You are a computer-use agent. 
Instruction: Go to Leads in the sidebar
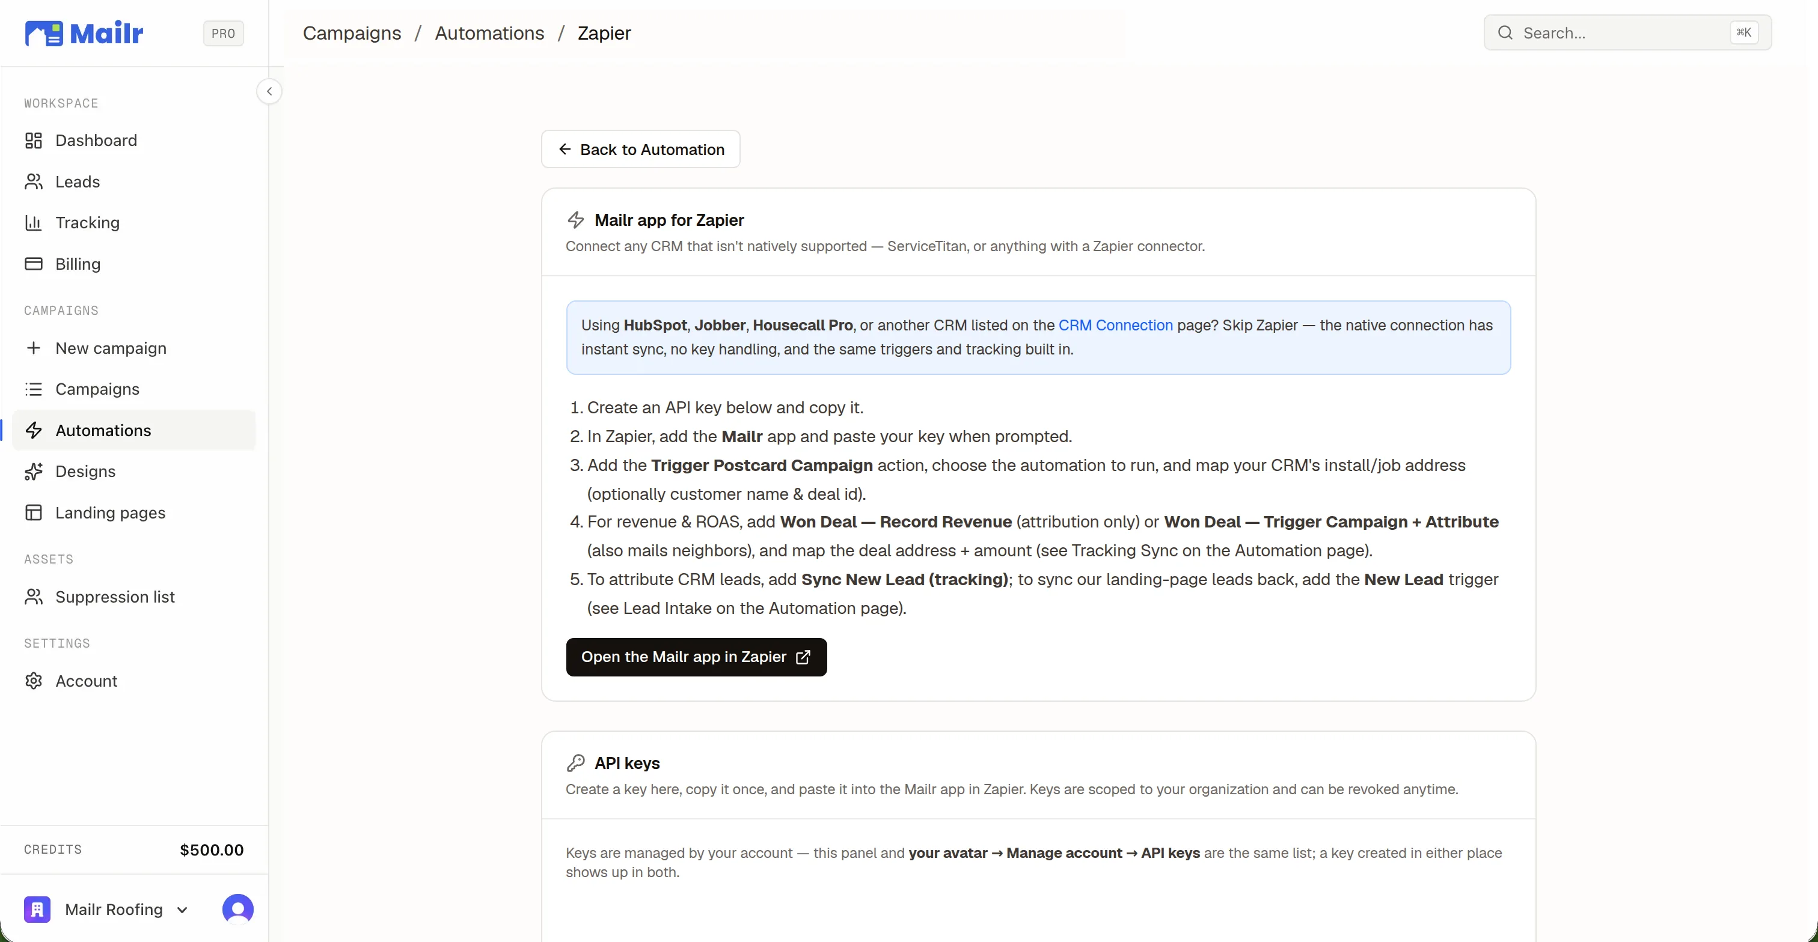point(133,181)
